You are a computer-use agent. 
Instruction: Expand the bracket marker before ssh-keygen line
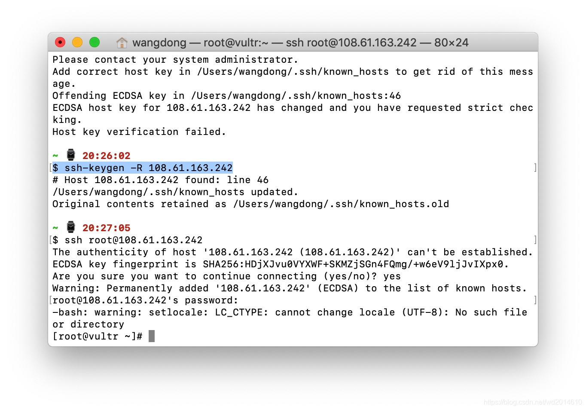point(50,168)
